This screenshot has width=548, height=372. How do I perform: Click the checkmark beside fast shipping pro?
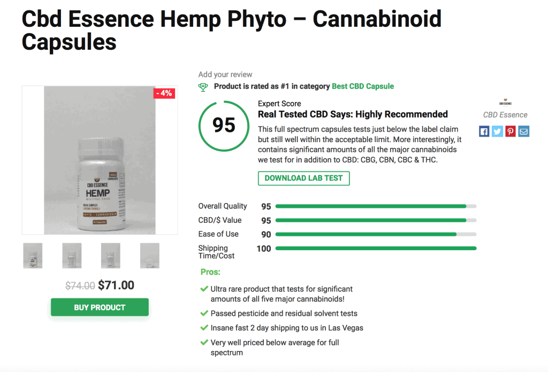coord(204,328)
